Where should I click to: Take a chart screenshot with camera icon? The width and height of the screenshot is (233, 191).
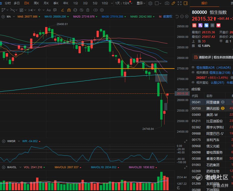click(x=167, y=3)
